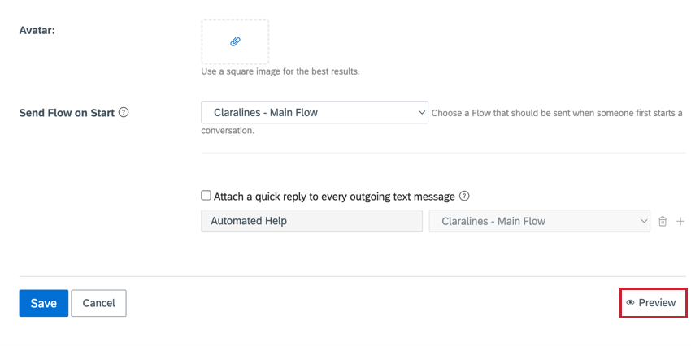Enable attach quick reply to every message checkbox
The height and width of the screenshot is (346, 691).
tap(206, 196)
